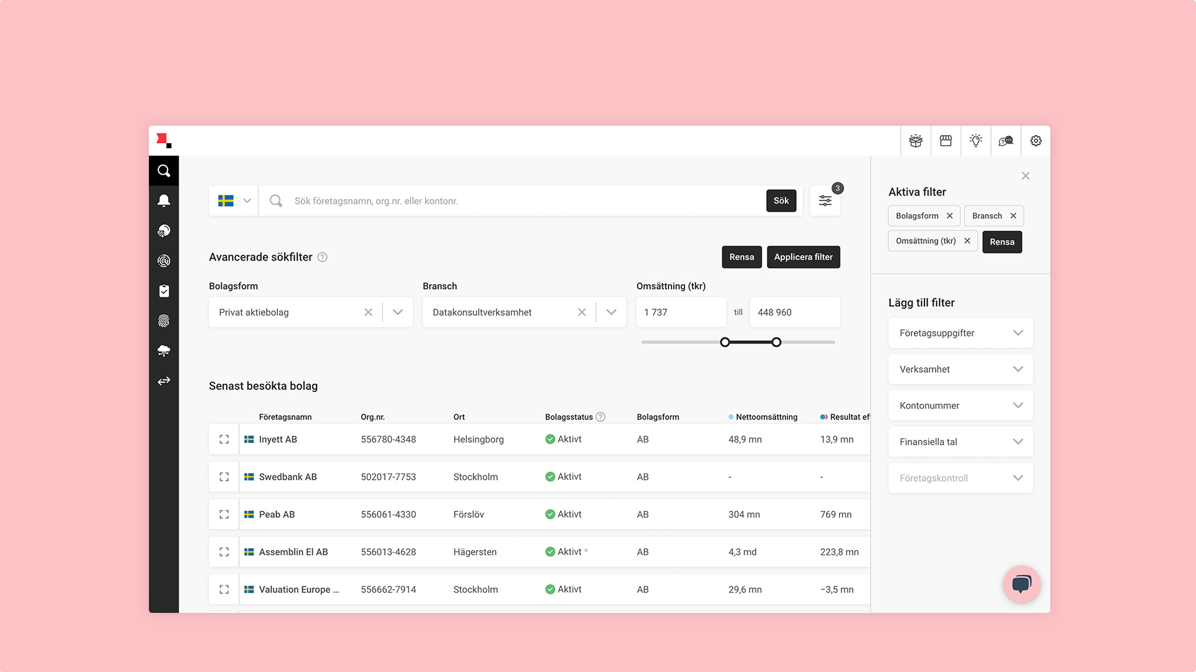Expand the Assemblin El AB row icon
The width and height of the screenshot is (1196, 672).
(224, 552)
